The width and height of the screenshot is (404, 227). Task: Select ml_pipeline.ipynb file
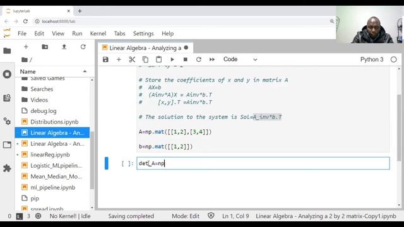tap(52, 187)
